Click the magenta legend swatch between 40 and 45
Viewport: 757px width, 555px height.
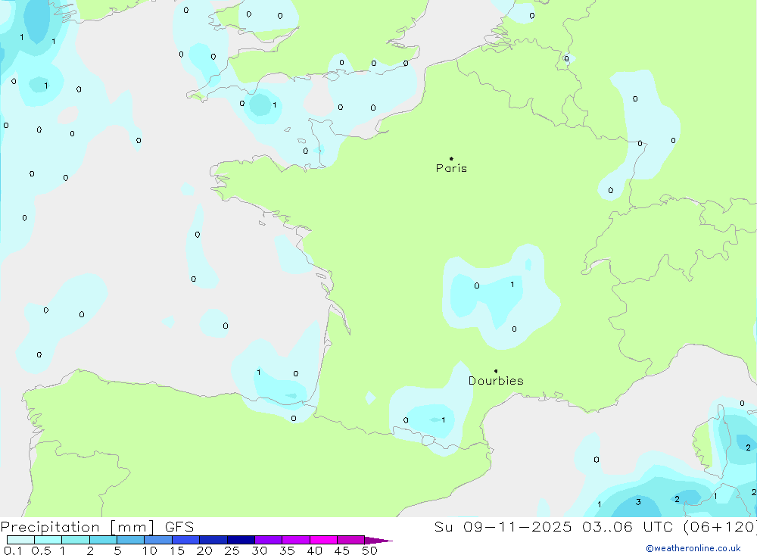323,540
